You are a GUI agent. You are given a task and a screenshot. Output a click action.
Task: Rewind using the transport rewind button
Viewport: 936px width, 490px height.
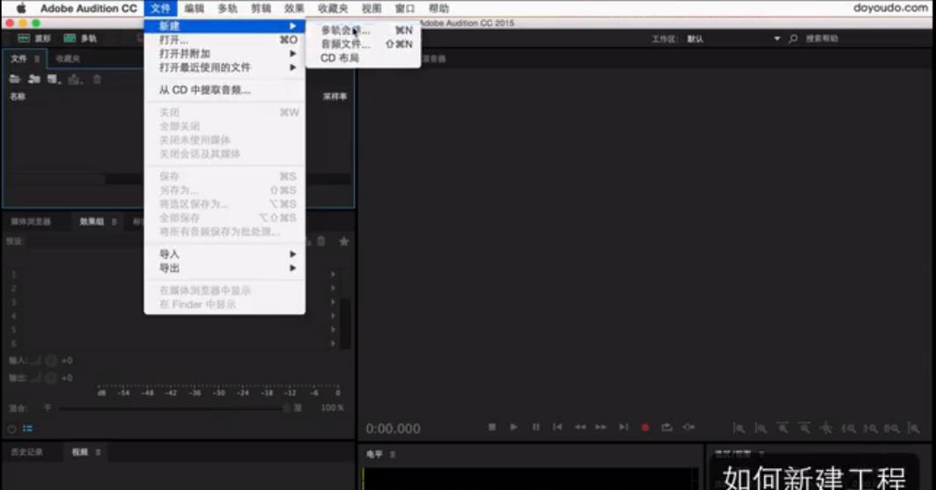pos(579,427)
